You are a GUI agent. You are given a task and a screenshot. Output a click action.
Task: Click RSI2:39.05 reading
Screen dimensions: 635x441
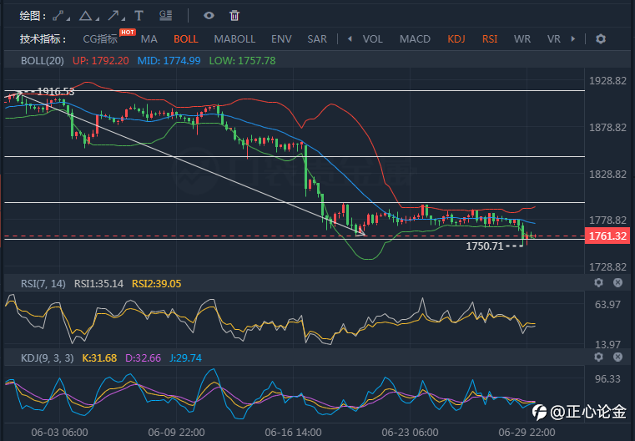[x=156, y=284]
